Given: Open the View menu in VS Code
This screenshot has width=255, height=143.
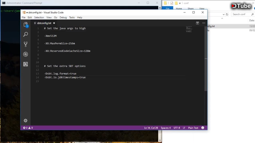Looking at the screenshot, I should tap(49, 17).
